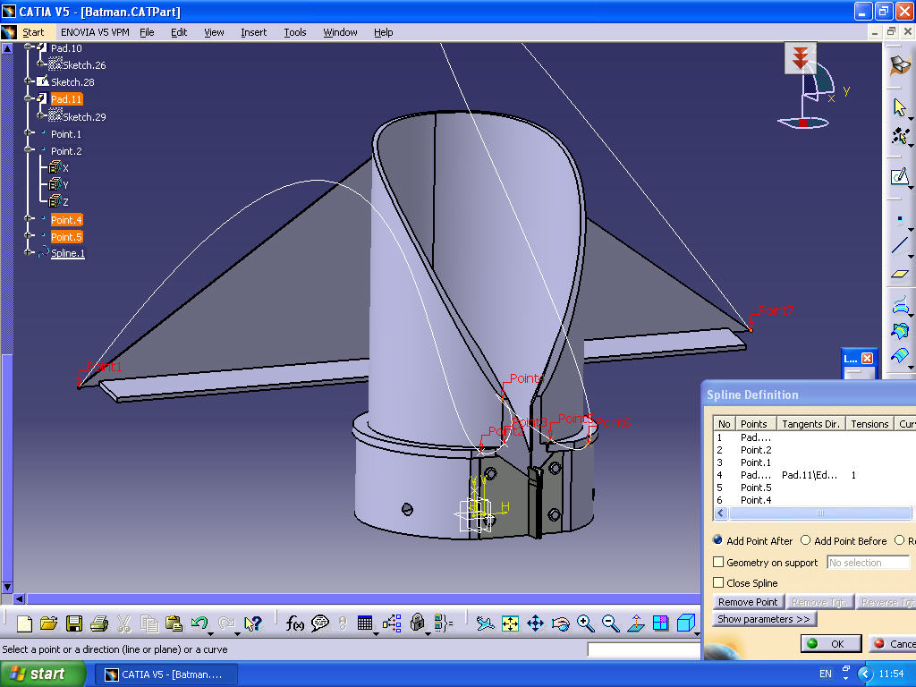Create a multi-view layout
Screen dimensions: 916x687
point(661,623)
